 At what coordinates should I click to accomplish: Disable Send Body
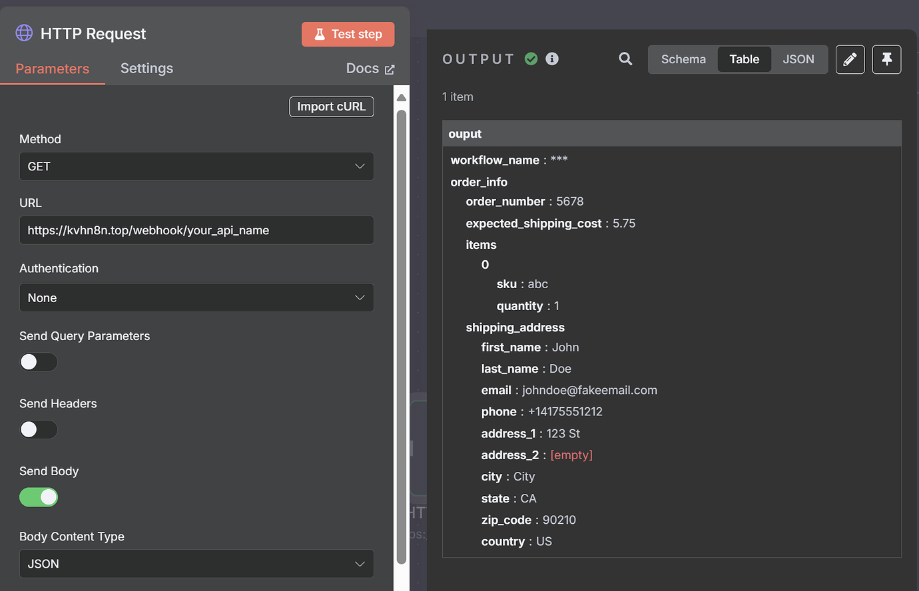point(38,497)
